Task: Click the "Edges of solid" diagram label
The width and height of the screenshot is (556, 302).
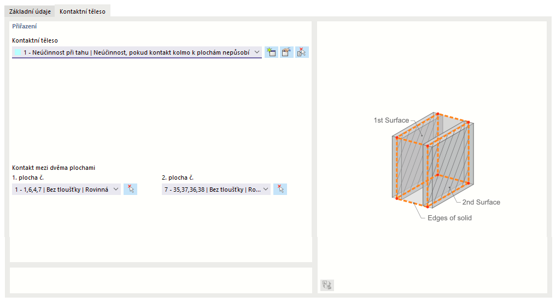Action: (x=450, y=218)
